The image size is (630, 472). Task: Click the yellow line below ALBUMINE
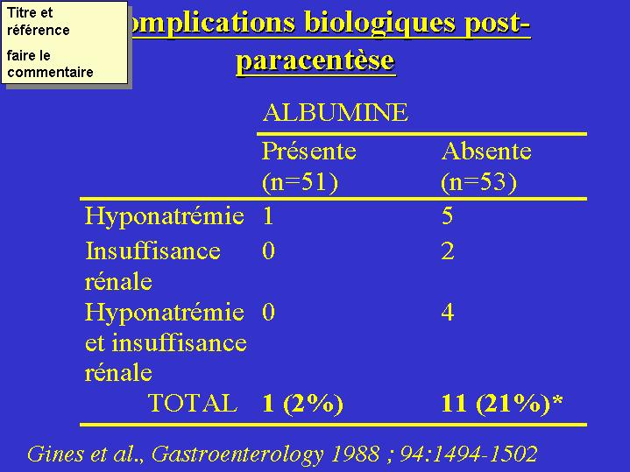pos(422,134)
